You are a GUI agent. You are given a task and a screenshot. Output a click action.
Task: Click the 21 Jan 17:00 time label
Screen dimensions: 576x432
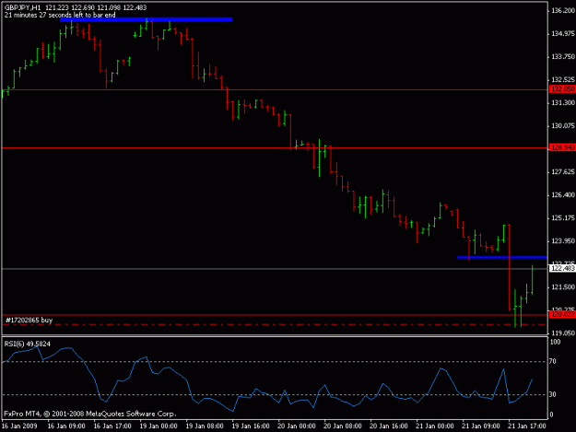[527, 426]
